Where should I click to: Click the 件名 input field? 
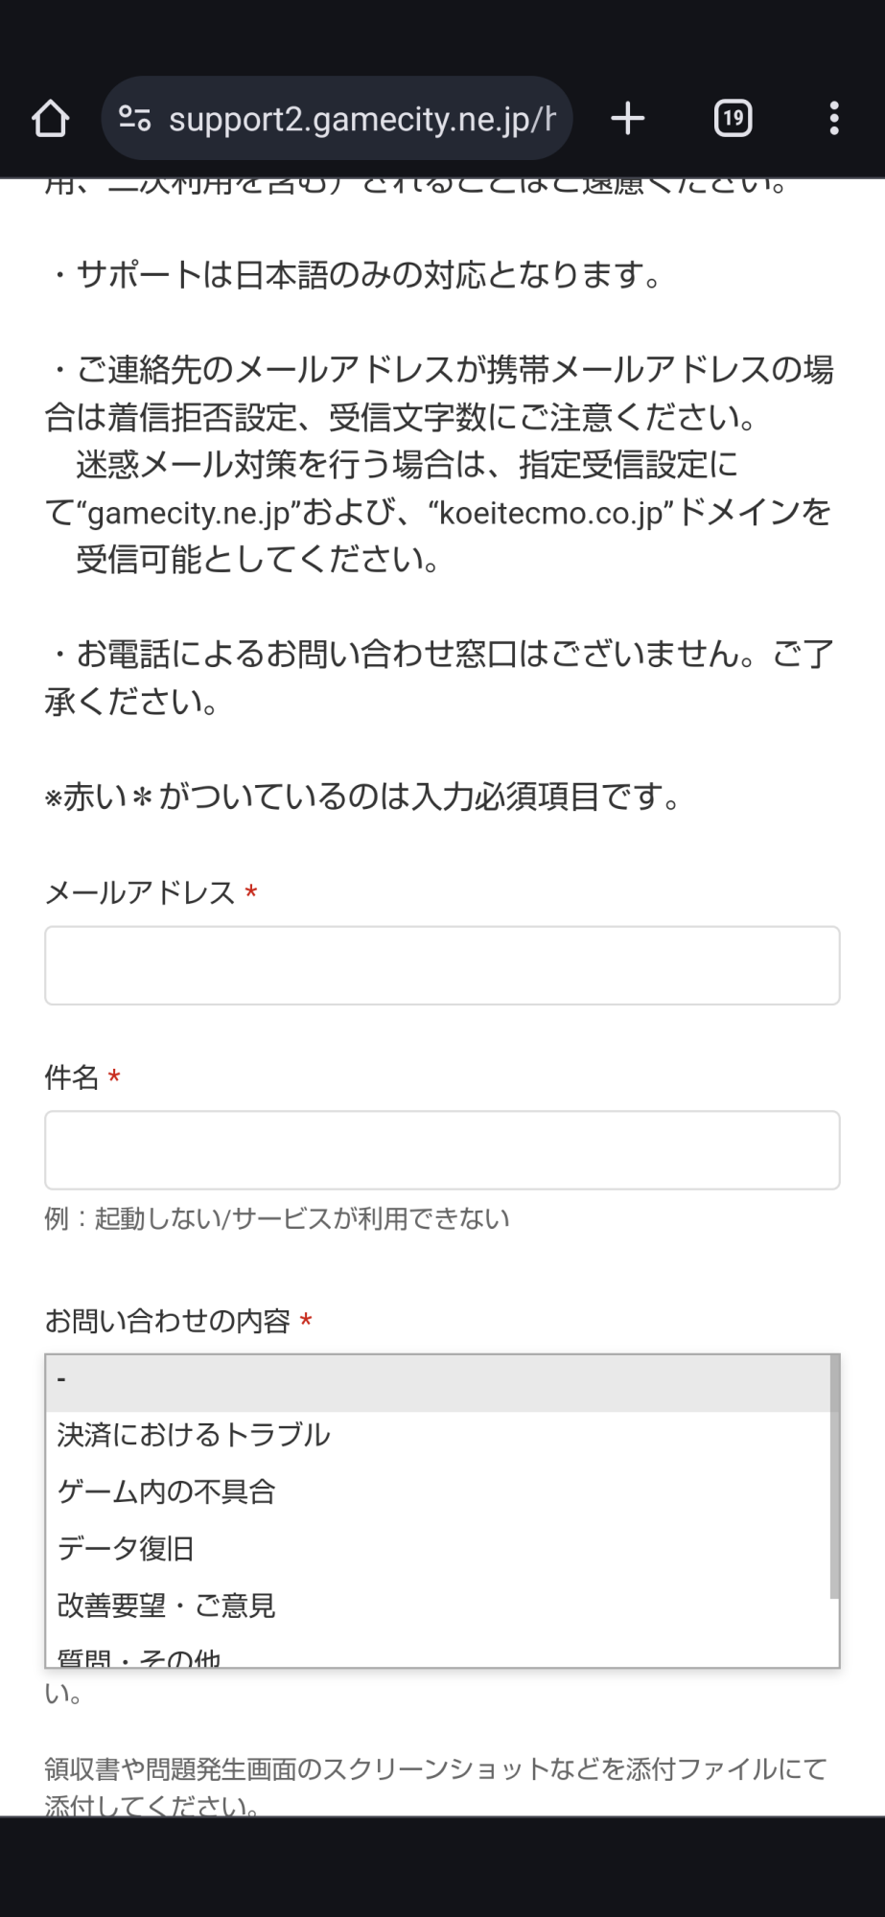[x=442, y=1150]
